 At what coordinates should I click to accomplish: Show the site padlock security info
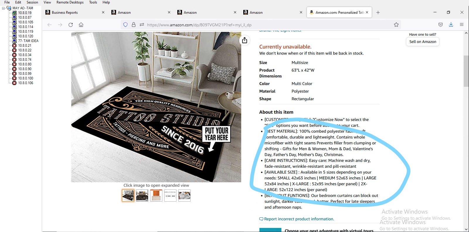pyautogui.click(x=134, y=25)
